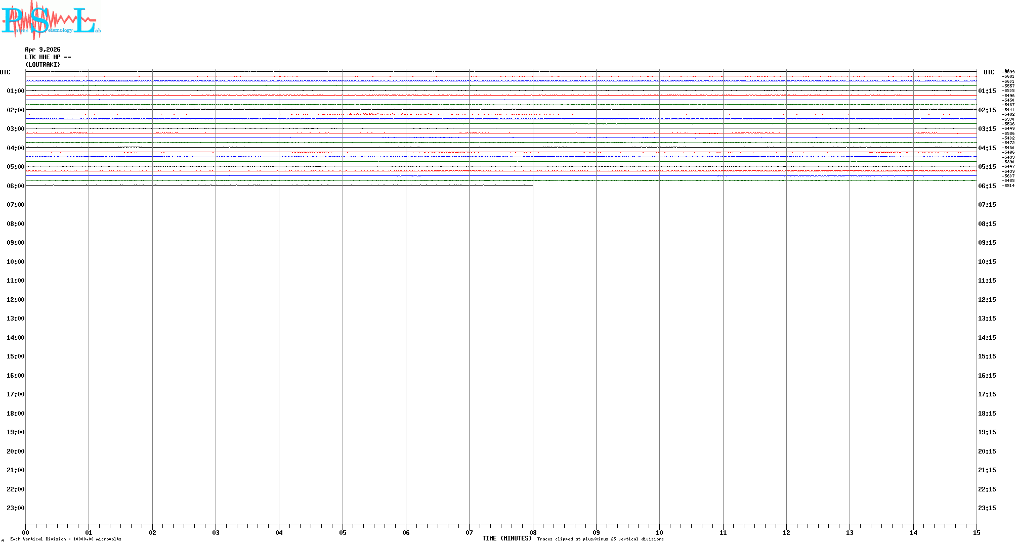1017x546 pixels.
Task: Click minute marker 15 on the time axis
Action: [x=977, y=532]
